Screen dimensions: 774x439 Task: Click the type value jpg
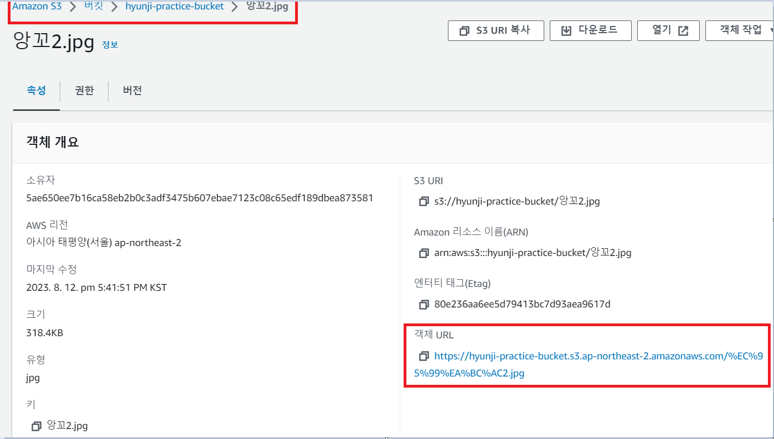point(33,378)
